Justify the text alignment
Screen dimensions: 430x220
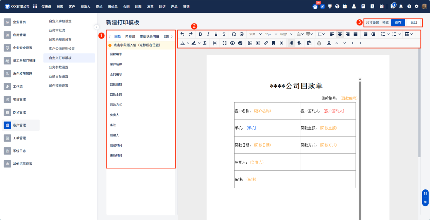tap(355, 34)
